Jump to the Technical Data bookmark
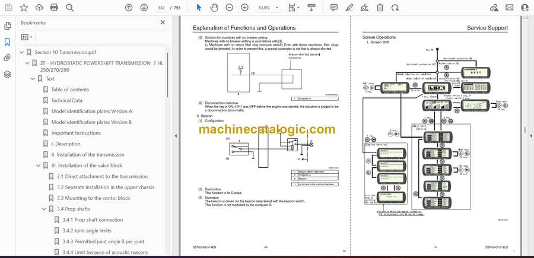Screen dimensions: 534x258 66,100
